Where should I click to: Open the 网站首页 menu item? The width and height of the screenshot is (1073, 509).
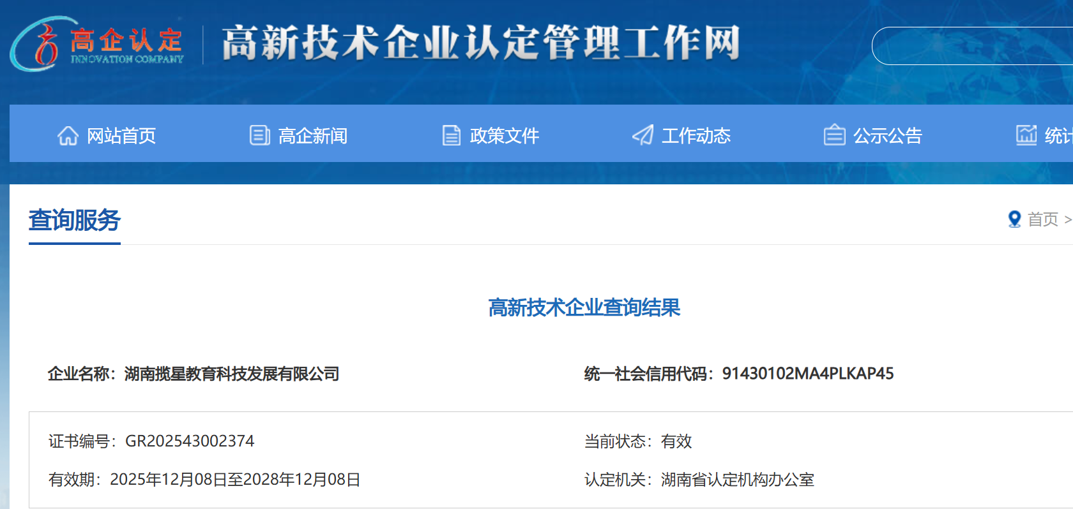click(x=121, y=136)
